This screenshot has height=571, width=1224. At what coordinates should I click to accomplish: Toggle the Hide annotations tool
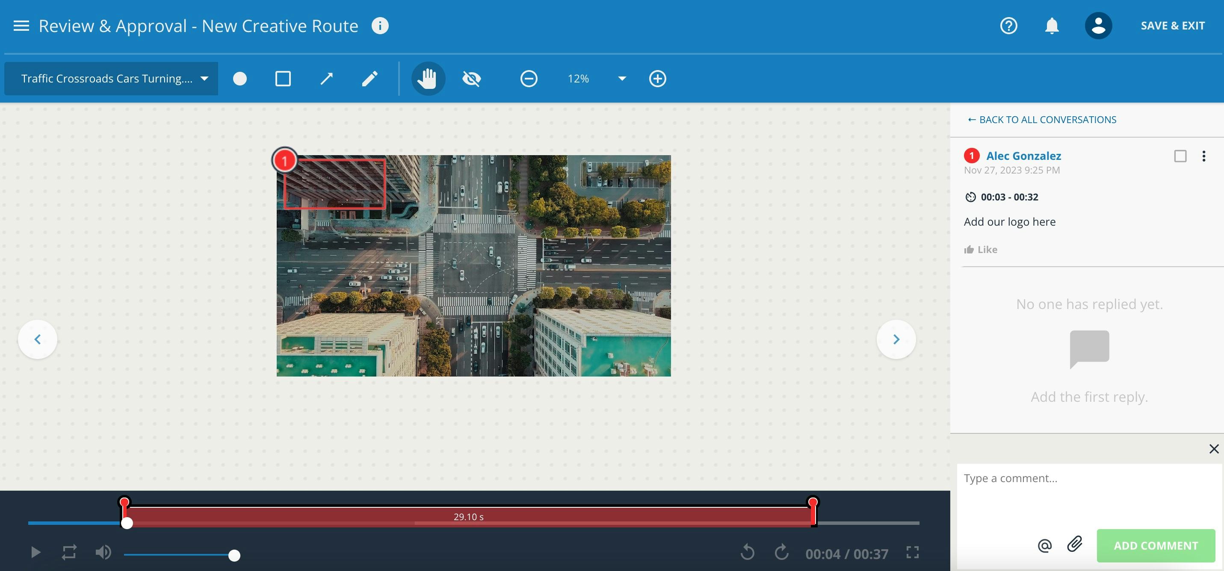471,78
